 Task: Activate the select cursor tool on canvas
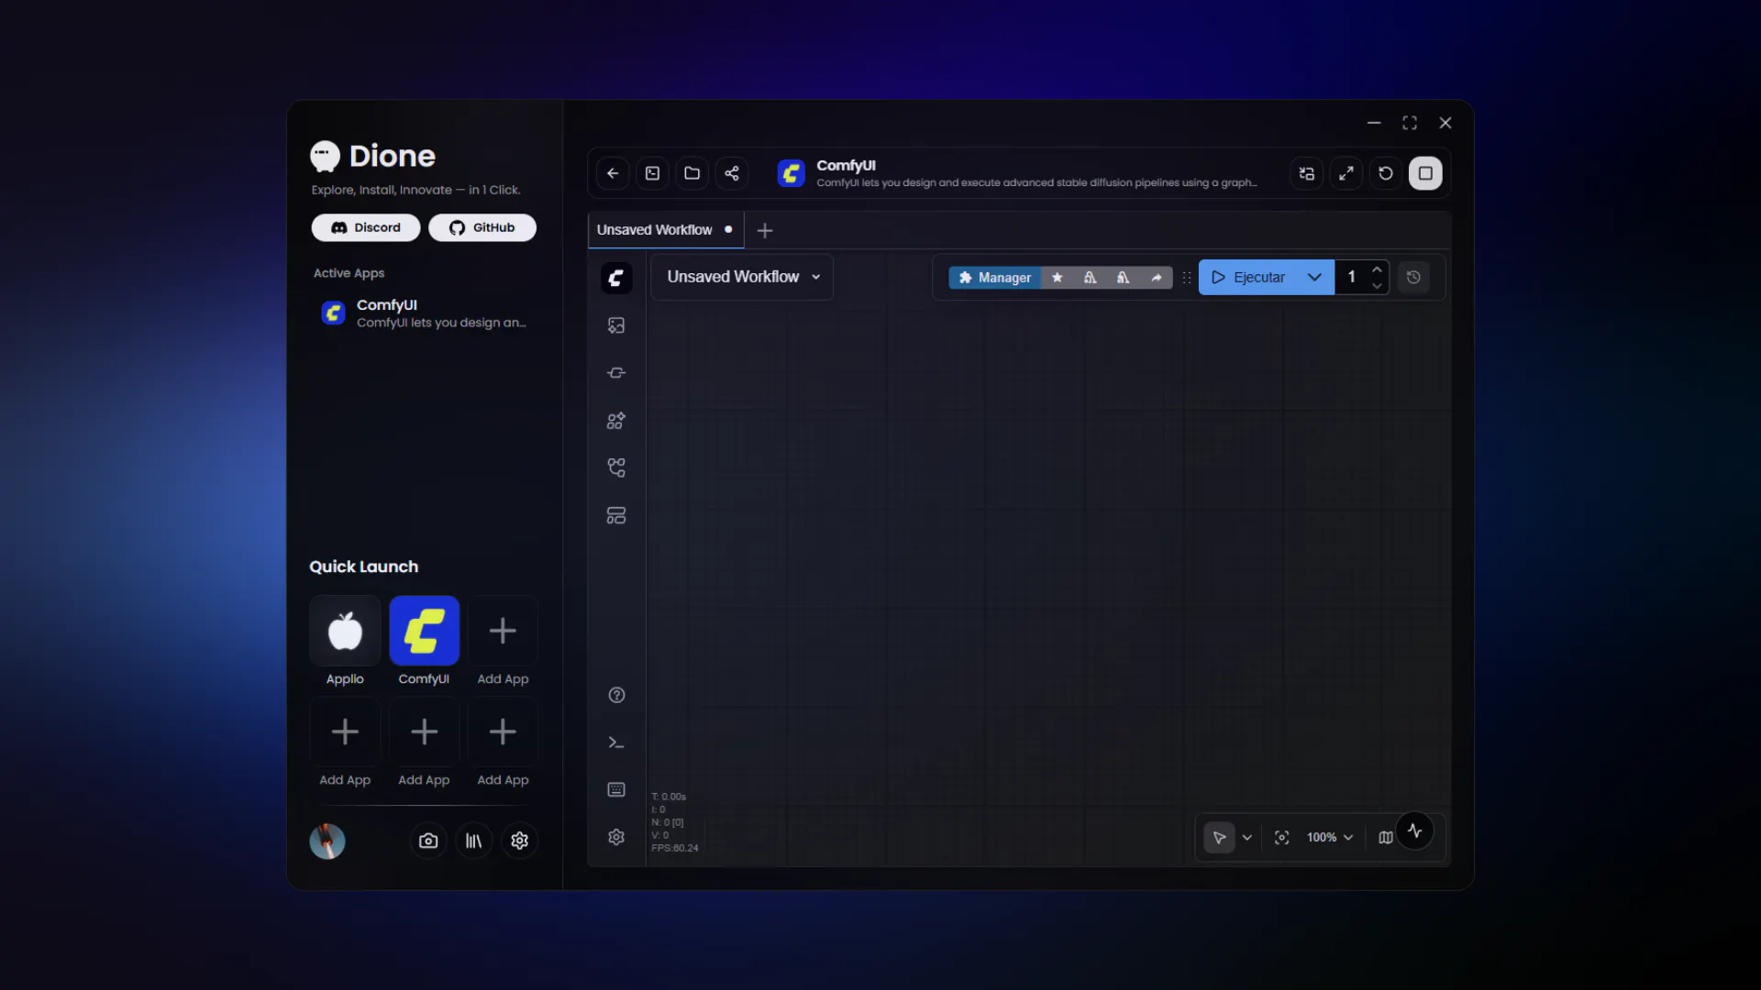(x=1219, y=838)
